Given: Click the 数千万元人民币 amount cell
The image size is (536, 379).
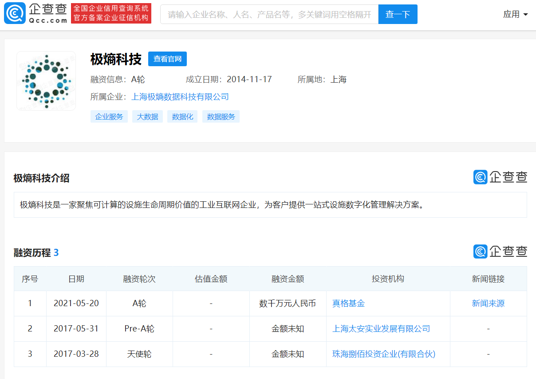Looking at the screenshot, I should pos(288,303).
